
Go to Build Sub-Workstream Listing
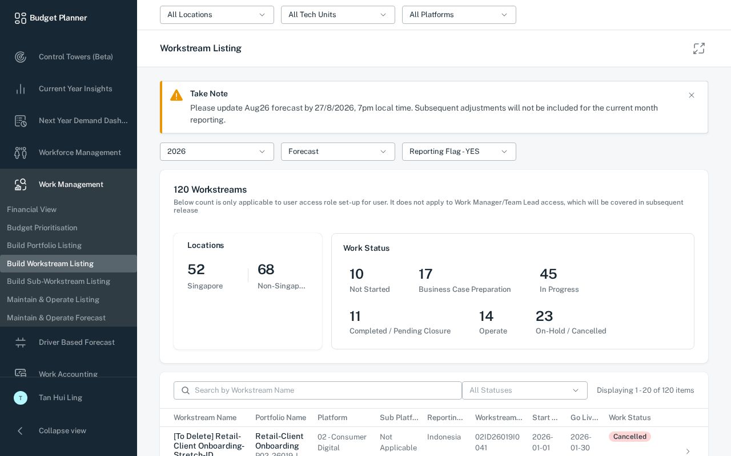click(69, 282)
